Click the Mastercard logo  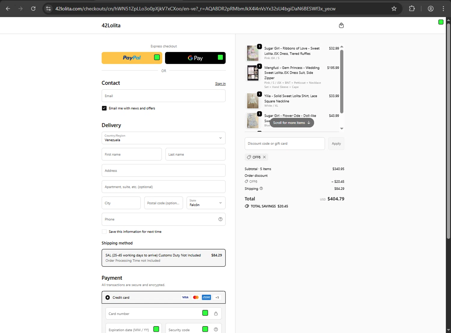tap(196, 297)
